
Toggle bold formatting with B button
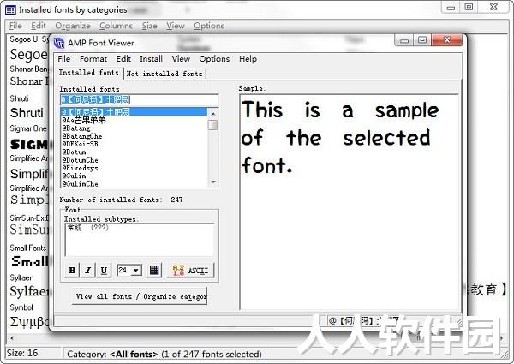click(x=72, y=271)
